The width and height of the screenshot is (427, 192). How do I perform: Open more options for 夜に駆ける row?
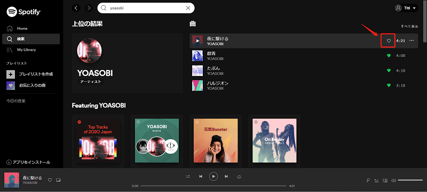(412, 40)
